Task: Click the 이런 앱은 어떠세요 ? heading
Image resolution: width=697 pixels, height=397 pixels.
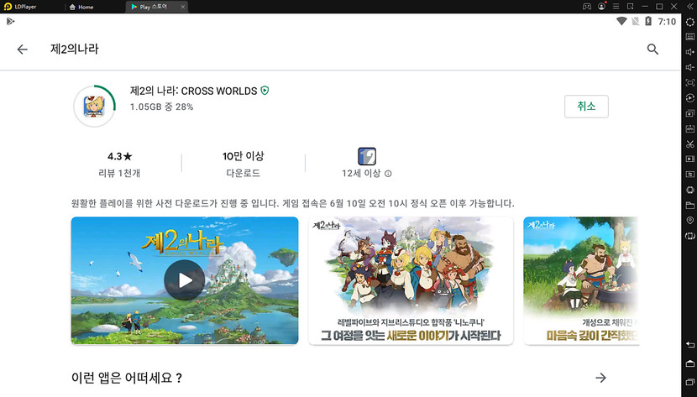Action: 127,378
